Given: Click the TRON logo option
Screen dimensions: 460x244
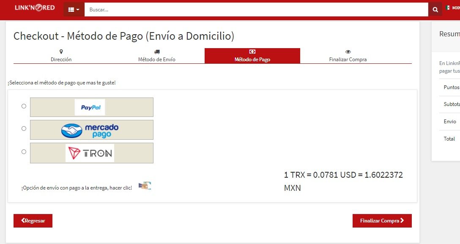Looking at the screenshot, I should point(91,153).
